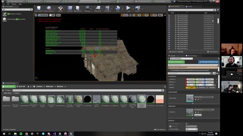The height and width of the screenshot is (136, 243).
Task: Clear the Place Actors search with X
Action: pos(31,9)
